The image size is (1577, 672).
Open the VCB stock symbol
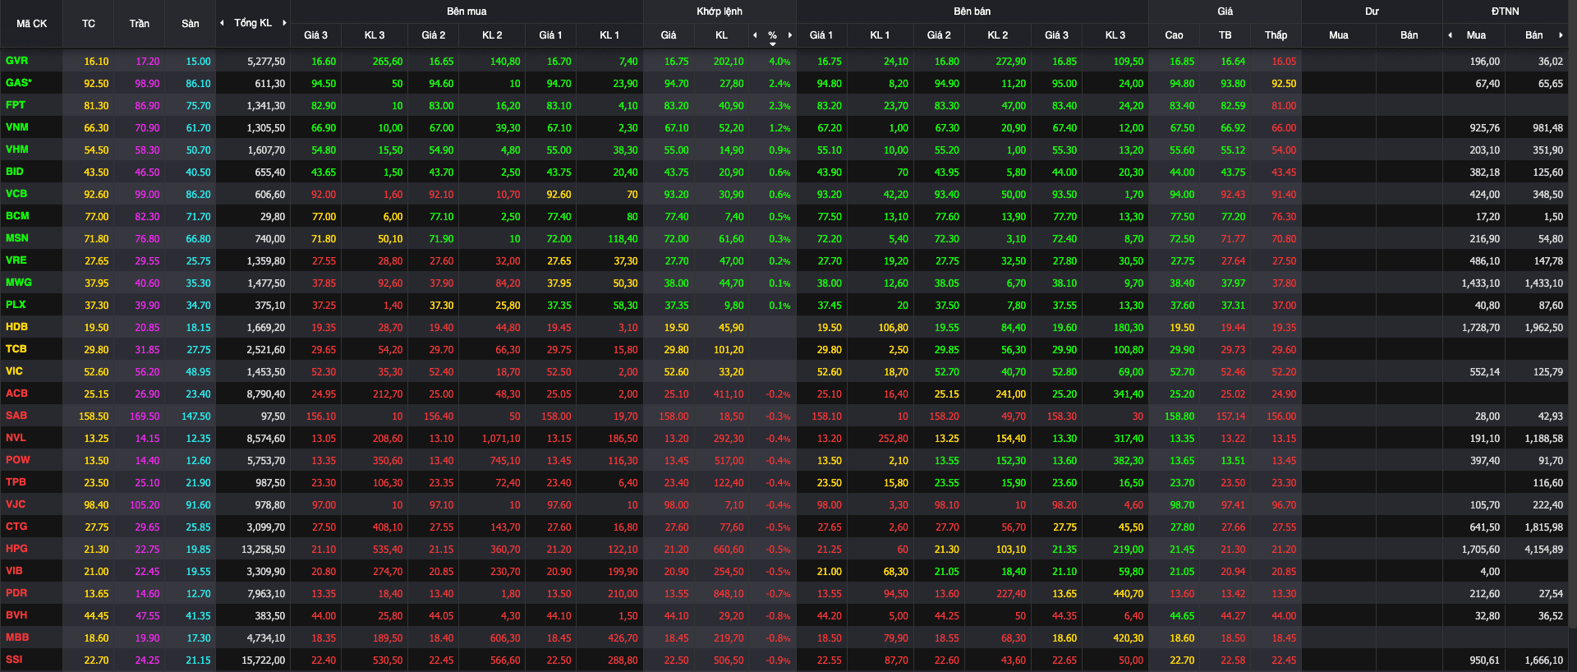tap(16, 194)
